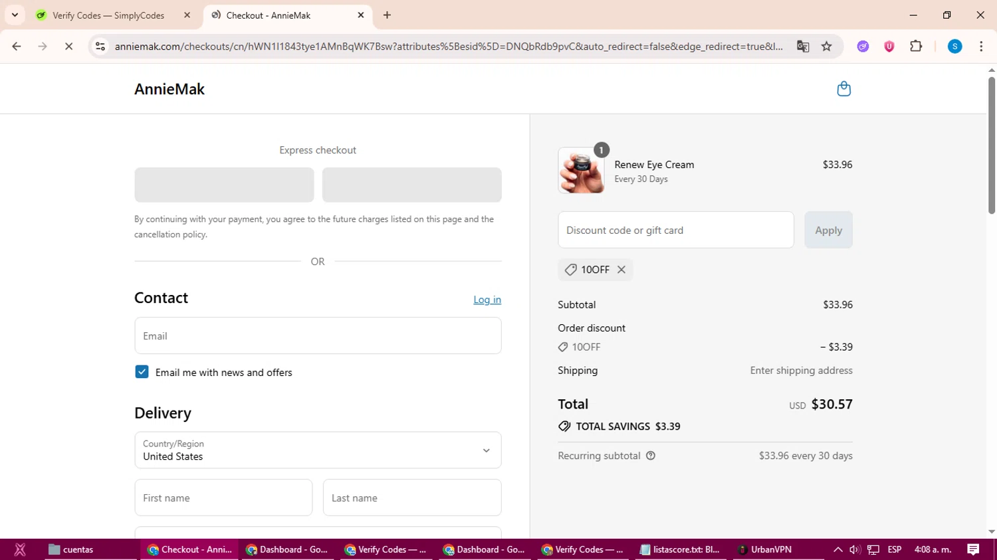This screenshot has height=560, width=997.
Task: Bookmark this page with the star icon
Action: pos(827,47)
